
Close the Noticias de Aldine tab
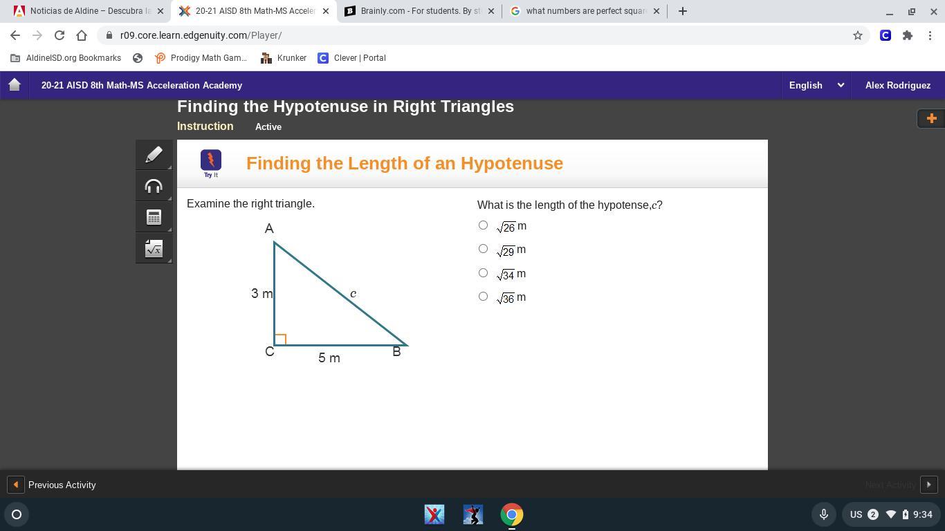[160, 11]
